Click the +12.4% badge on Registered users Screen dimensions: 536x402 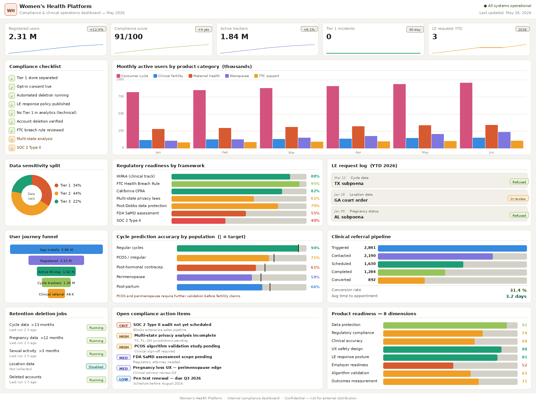(96, 29)
